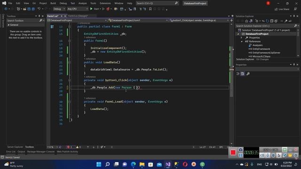The image size is (301, 169).
Task: Open the File menu
Action: (10, 3)
